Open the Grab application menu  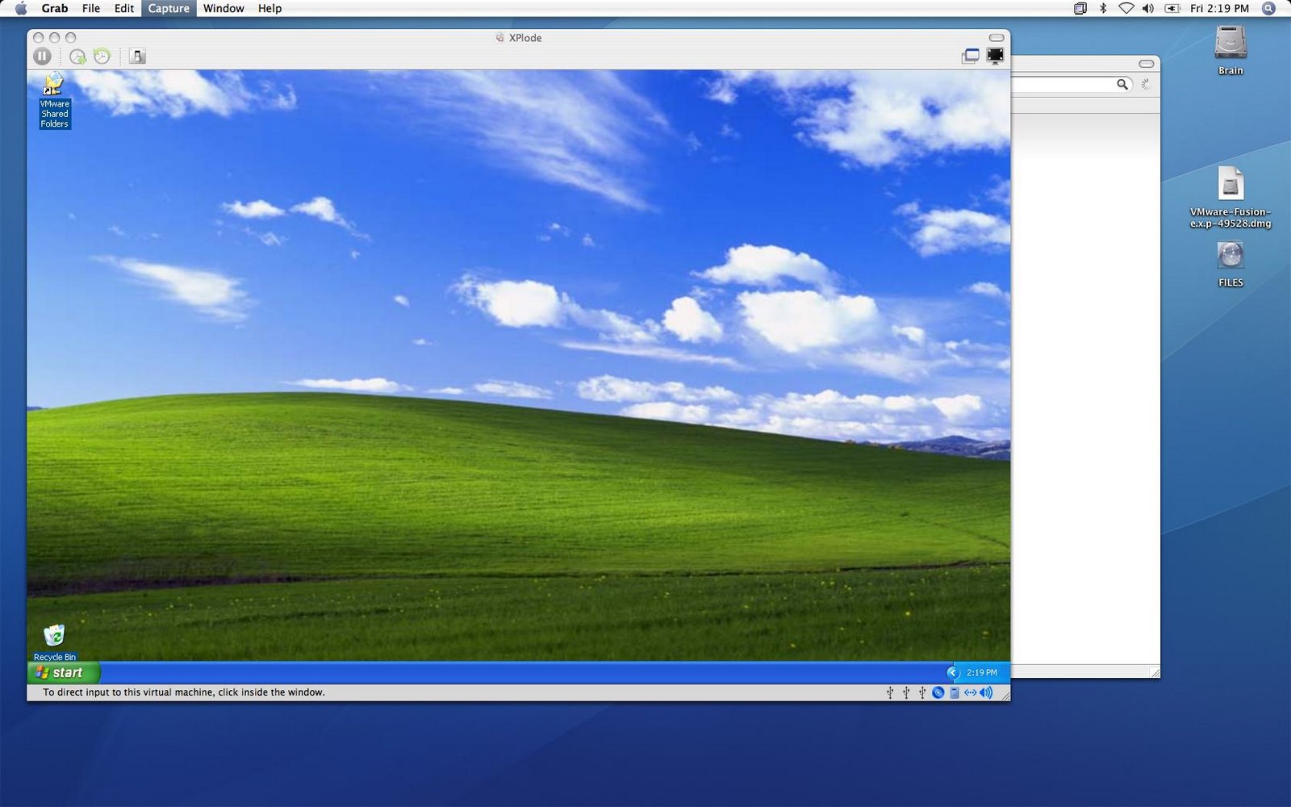click(x=55, y=8)
